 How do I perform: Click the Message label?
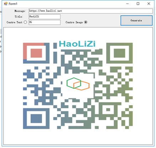click(20, 11)
